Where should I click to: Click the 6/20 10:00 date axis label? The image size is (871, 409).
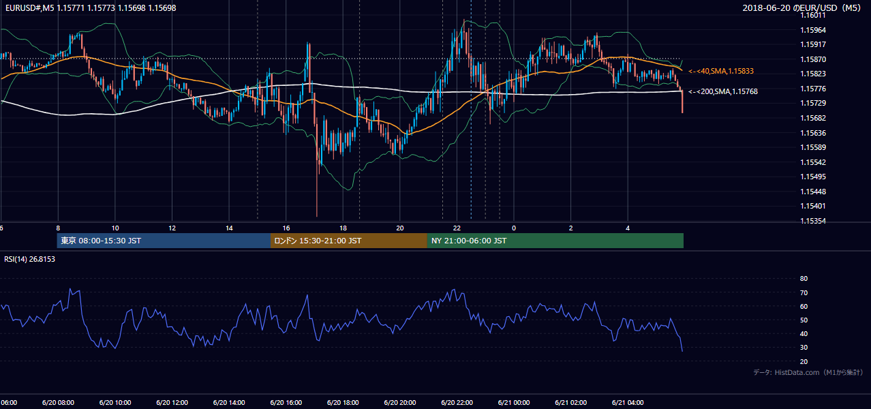click(115, 403)
